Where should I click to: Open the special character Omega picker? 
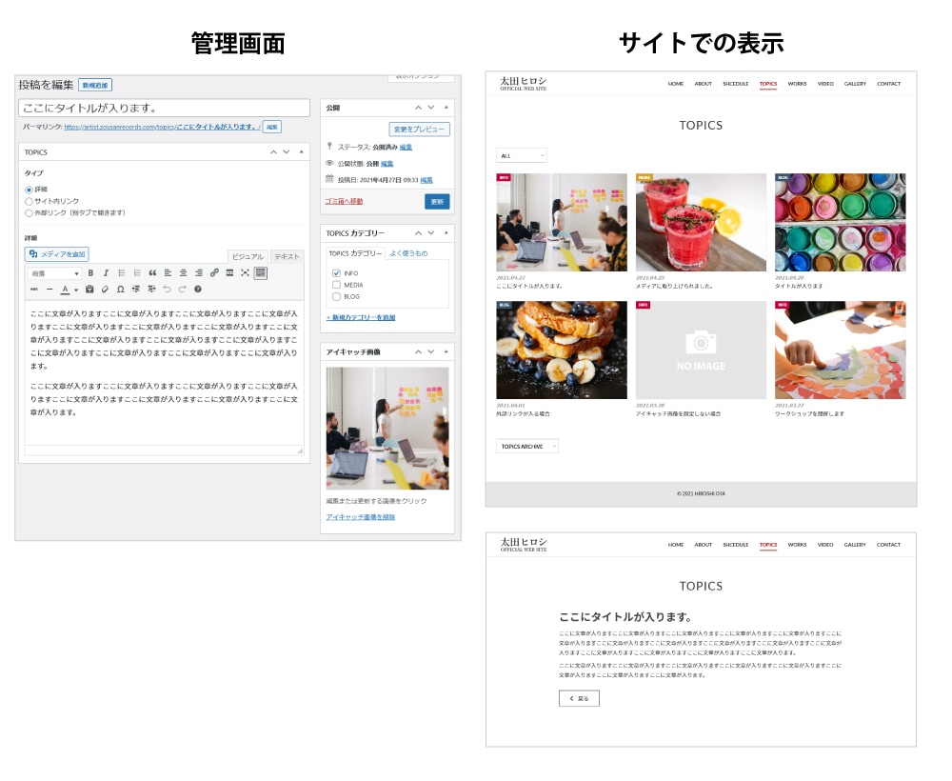coord(120,290)
